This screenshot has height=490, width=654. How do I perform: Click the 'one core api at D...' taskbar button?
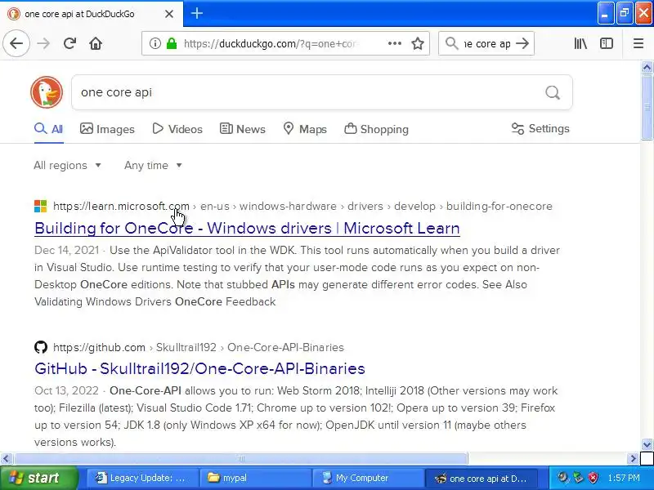[x=481, y=479]
